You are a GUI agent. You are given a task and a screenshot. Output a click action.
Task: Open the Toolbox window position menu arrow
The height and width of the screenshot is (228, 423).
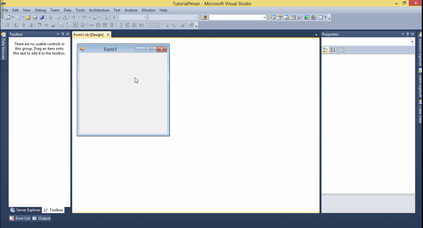click(58, 34)
